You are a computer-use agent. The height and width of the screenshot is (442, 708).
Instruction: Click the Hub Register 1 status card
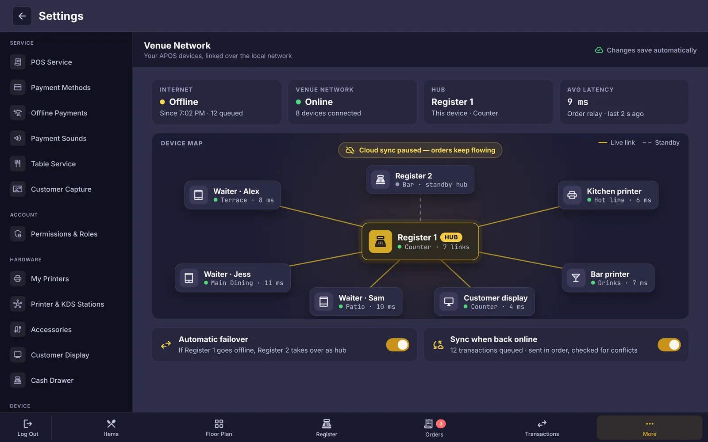(489, 102)
